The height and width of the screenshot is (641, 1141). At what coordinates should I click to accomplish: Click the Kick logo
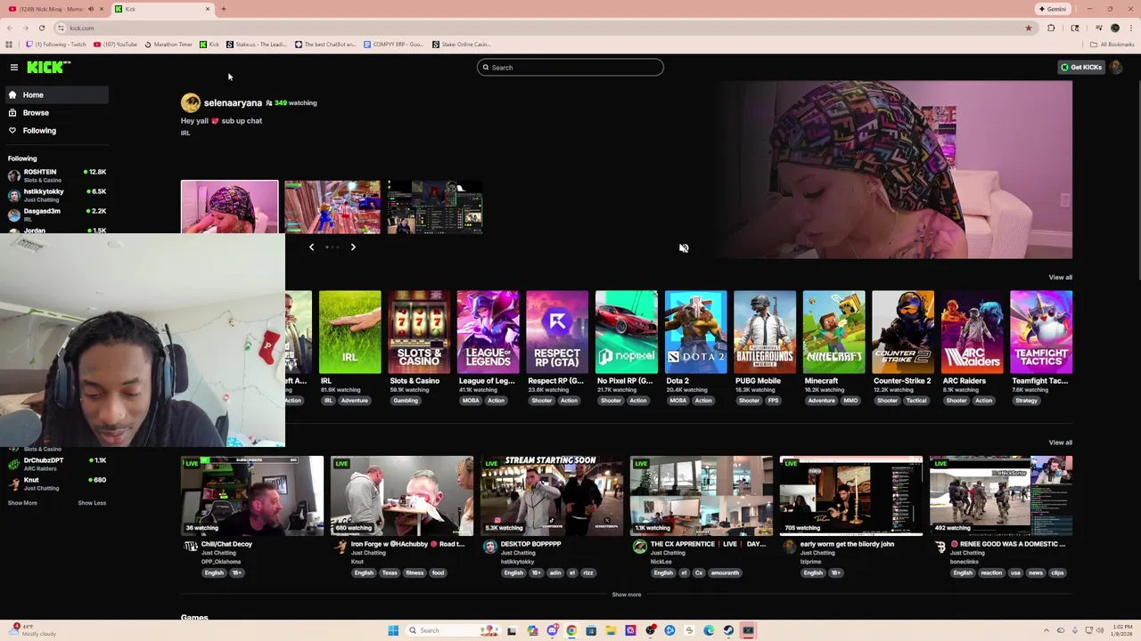coord(48,68)
